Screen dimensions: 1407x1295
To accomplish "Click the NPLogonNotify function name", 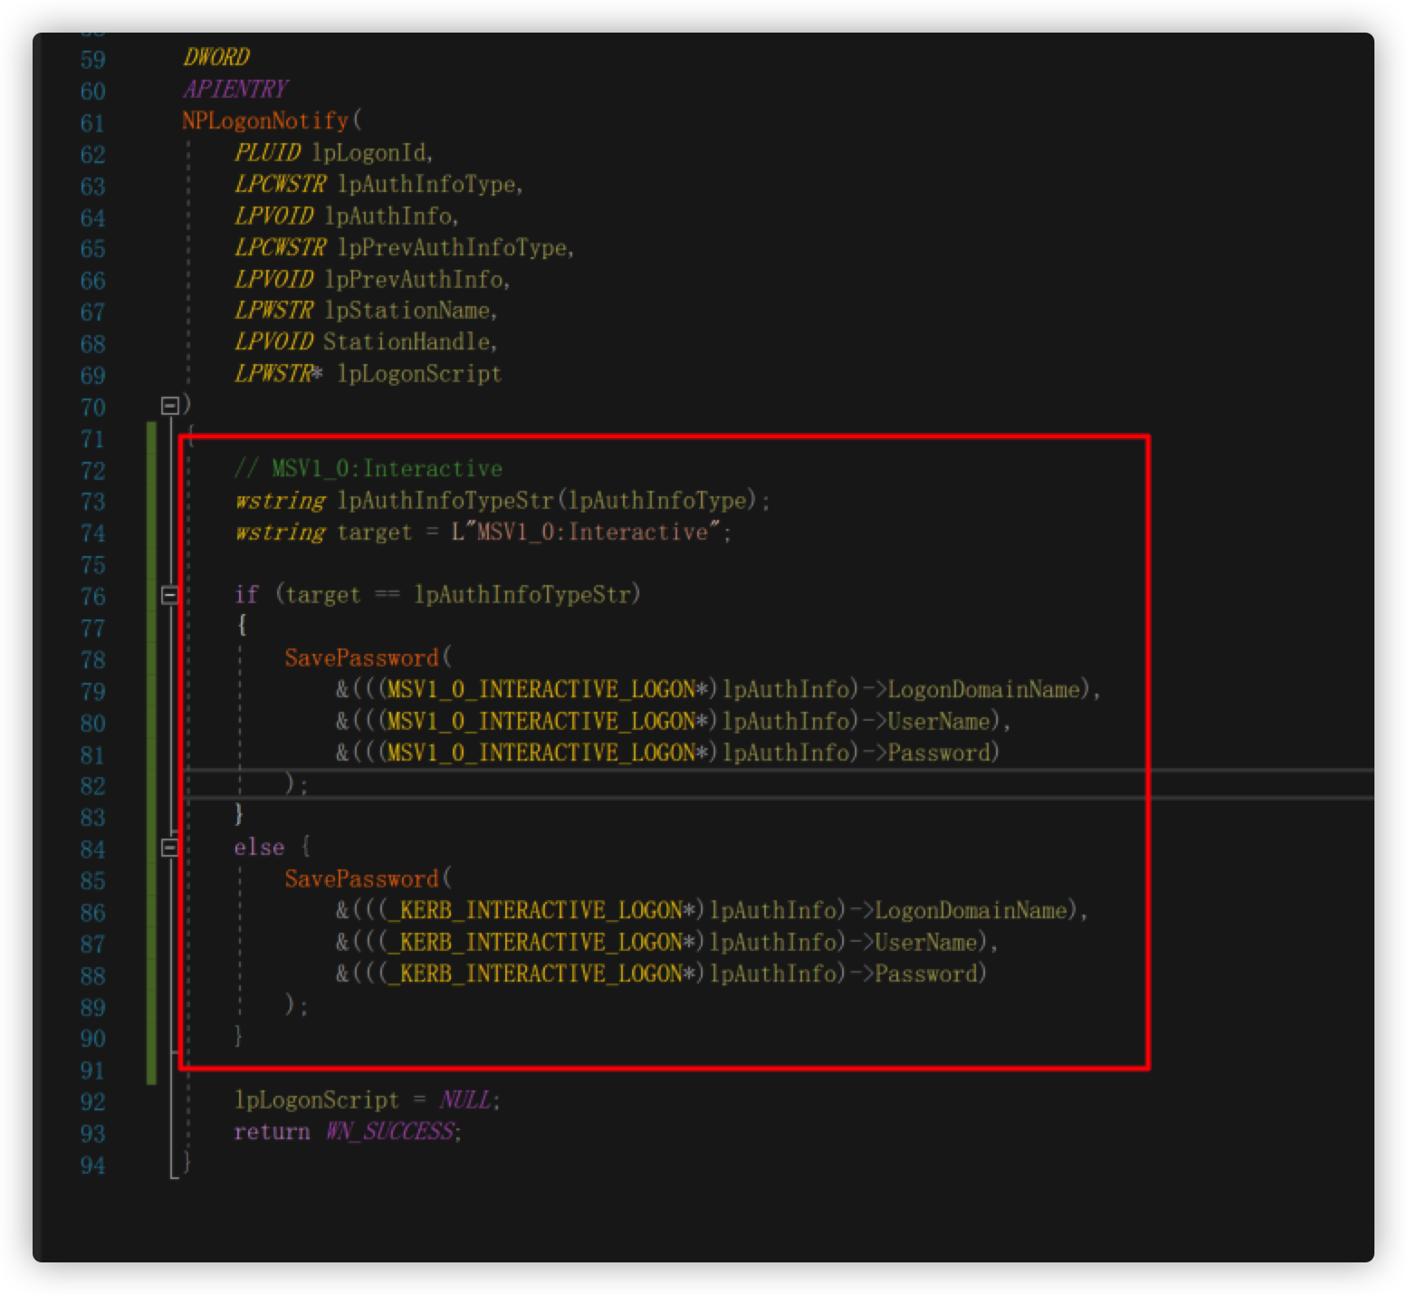I will point(265,120).
